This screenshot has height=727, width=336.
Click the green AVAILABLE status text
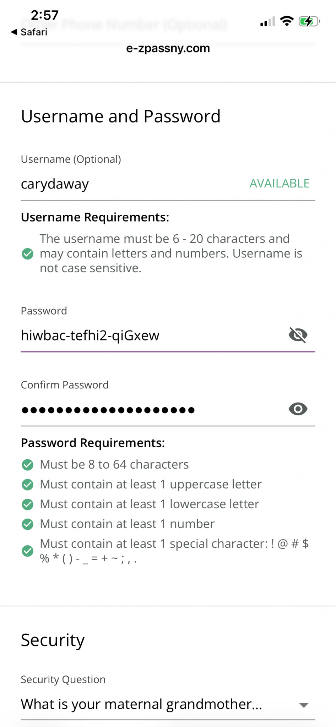[x=280, y=184]
